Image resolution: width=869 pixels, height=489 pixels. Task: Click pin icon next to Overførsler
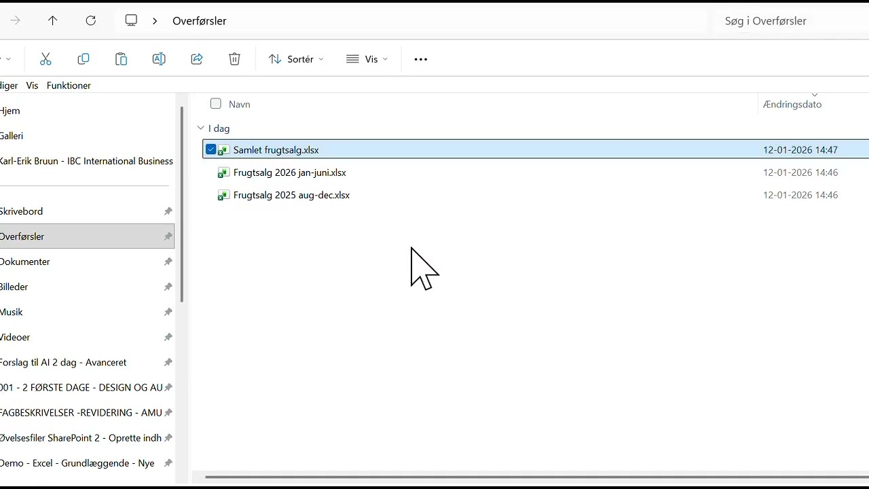(168, 236)
